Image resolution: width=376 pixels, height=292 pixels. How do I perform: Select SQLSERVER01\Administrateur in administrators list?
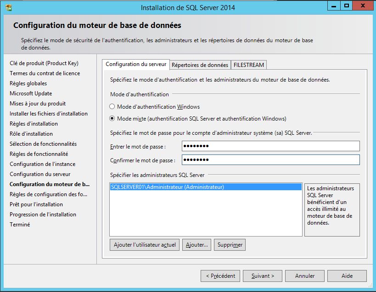pos(206,187)
